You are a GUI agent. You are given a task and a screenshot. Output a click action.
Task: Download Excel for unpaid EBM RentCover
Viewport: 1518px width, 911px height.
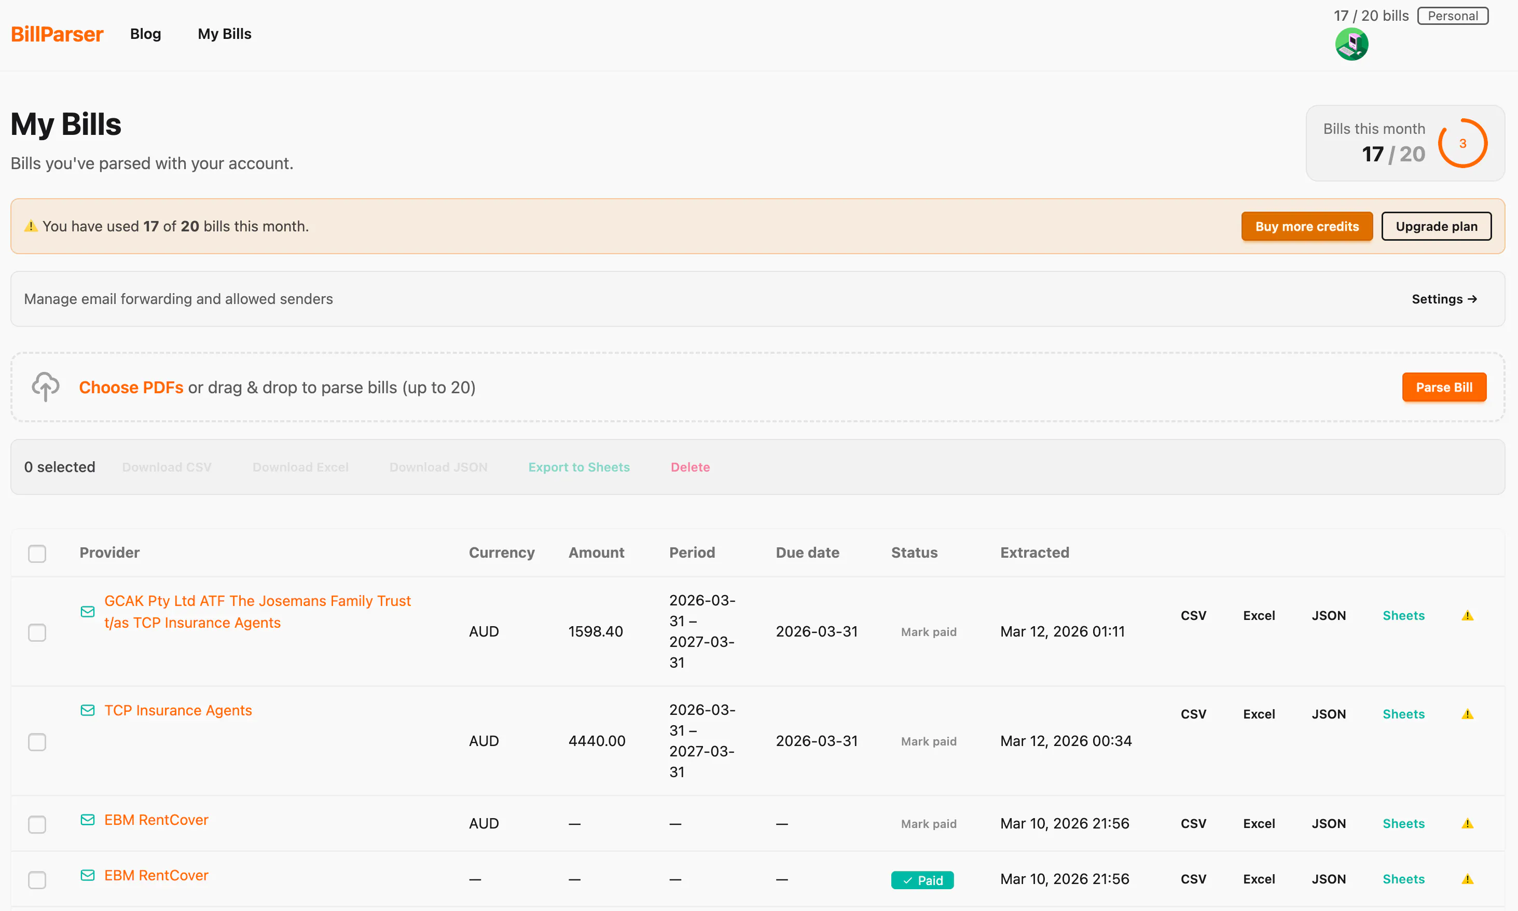[x=1259, y=823]
